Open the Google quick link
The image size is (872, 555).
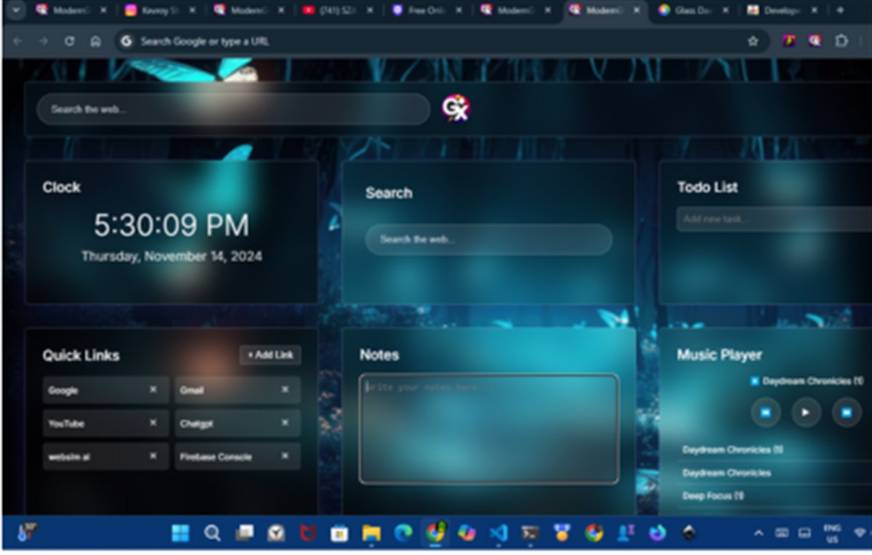(x=106, y=390)
